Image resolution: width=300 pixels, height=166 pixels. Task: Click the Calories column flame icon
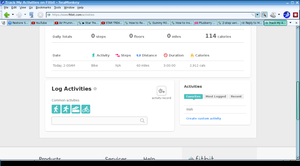192,55
